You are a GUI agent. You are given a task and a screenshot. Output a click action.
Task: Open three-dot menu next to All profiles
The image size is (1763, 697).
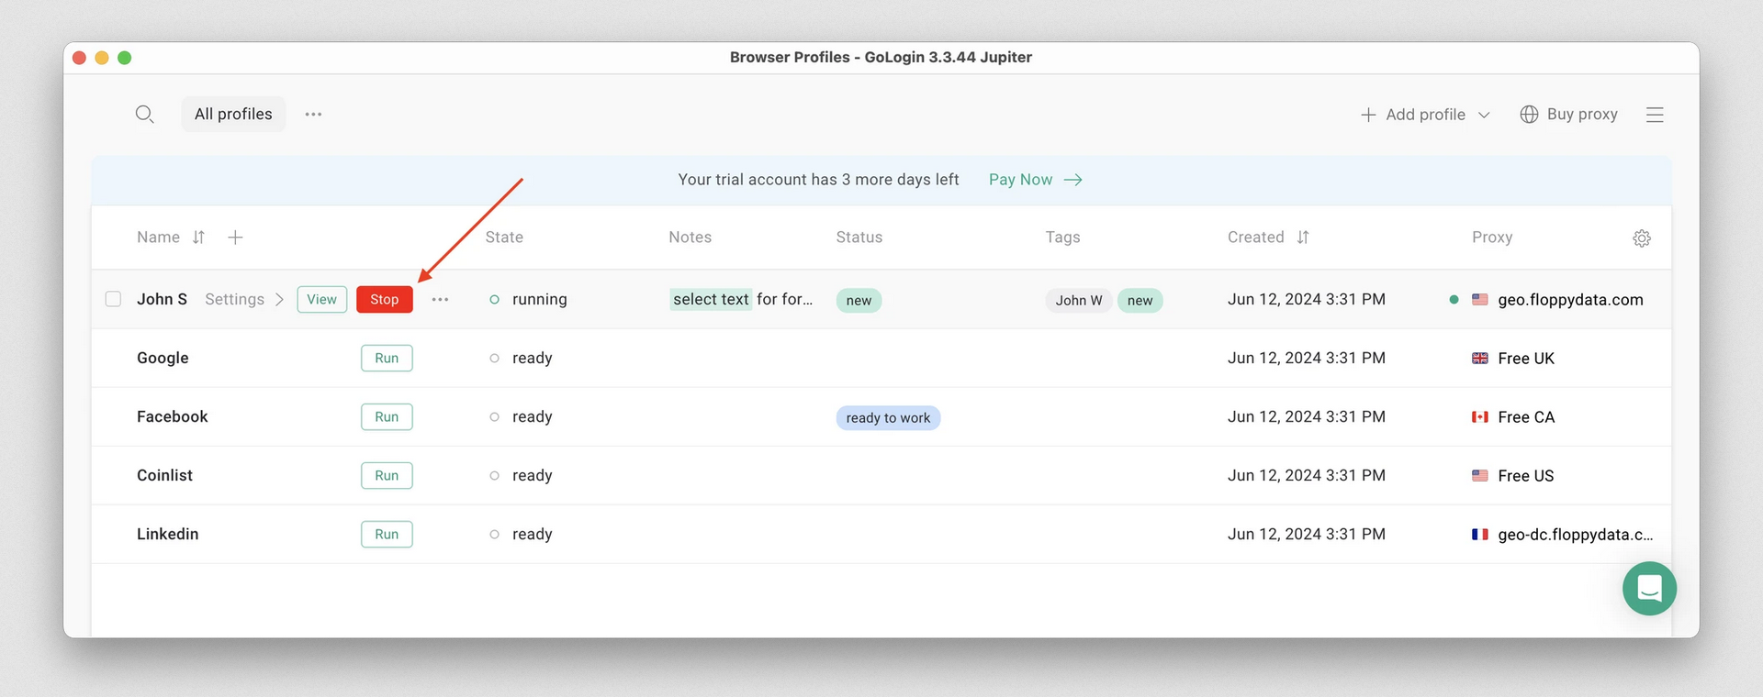click(313, 115)
